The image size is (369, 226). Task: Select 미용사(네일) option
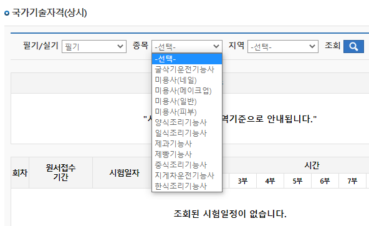click(x=187, y=80)
